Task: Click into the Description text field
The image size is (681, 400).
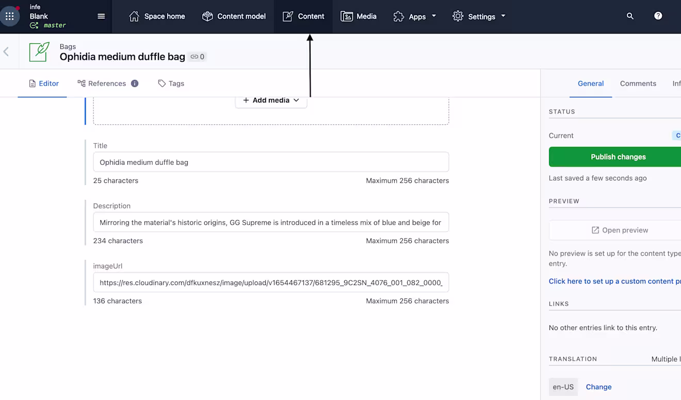Action: pos(271,222)
